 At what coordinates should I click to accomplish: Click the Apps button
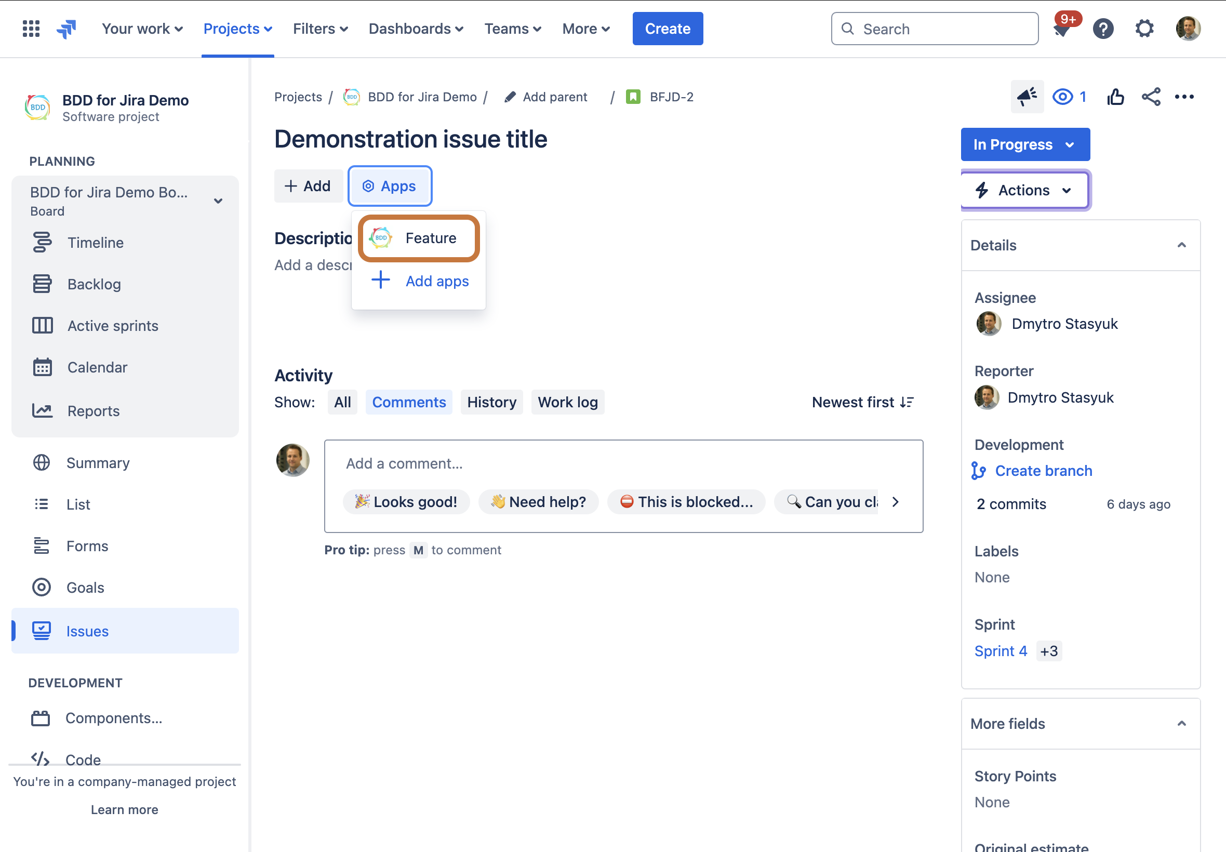click(x=390, y=186)
